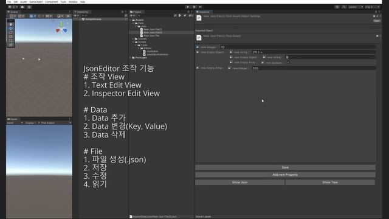
Task: Expand the Scenes folder arrow
Action: tap(133, 39)
